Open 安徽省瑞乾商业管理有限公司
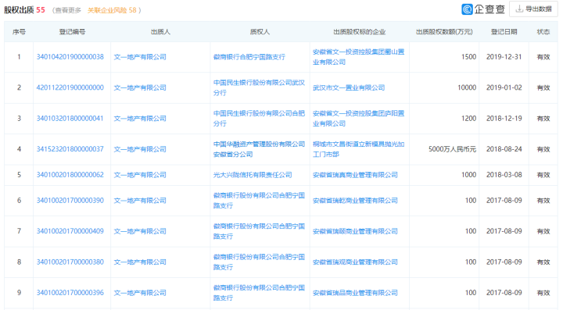 [x=355, y=201]
